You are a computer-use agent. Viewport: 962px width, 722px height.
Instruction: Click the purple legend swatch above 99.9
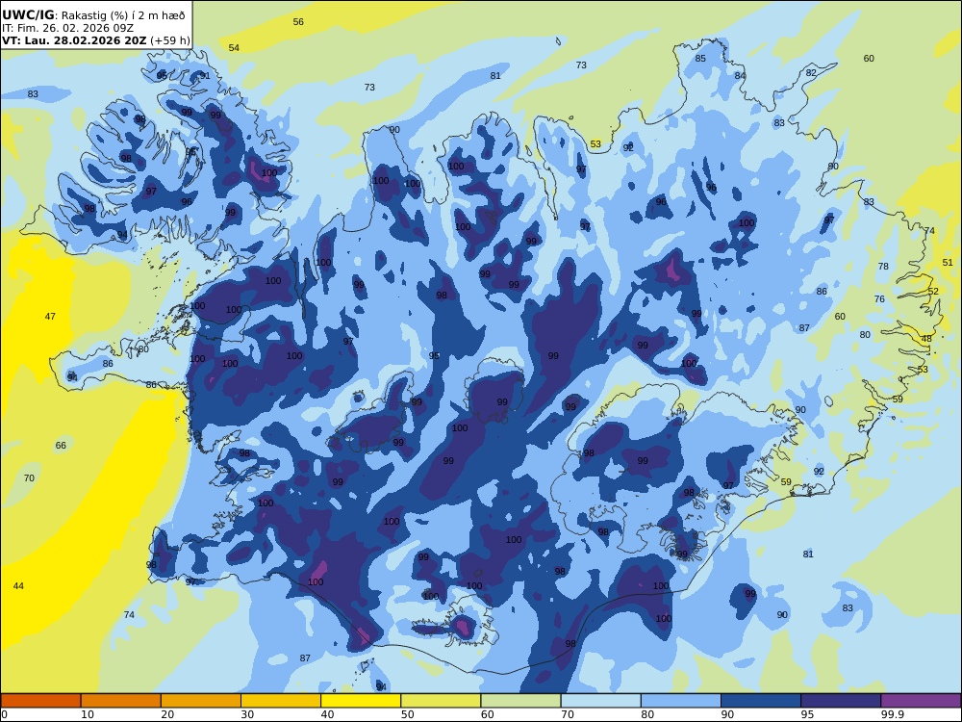921,701
